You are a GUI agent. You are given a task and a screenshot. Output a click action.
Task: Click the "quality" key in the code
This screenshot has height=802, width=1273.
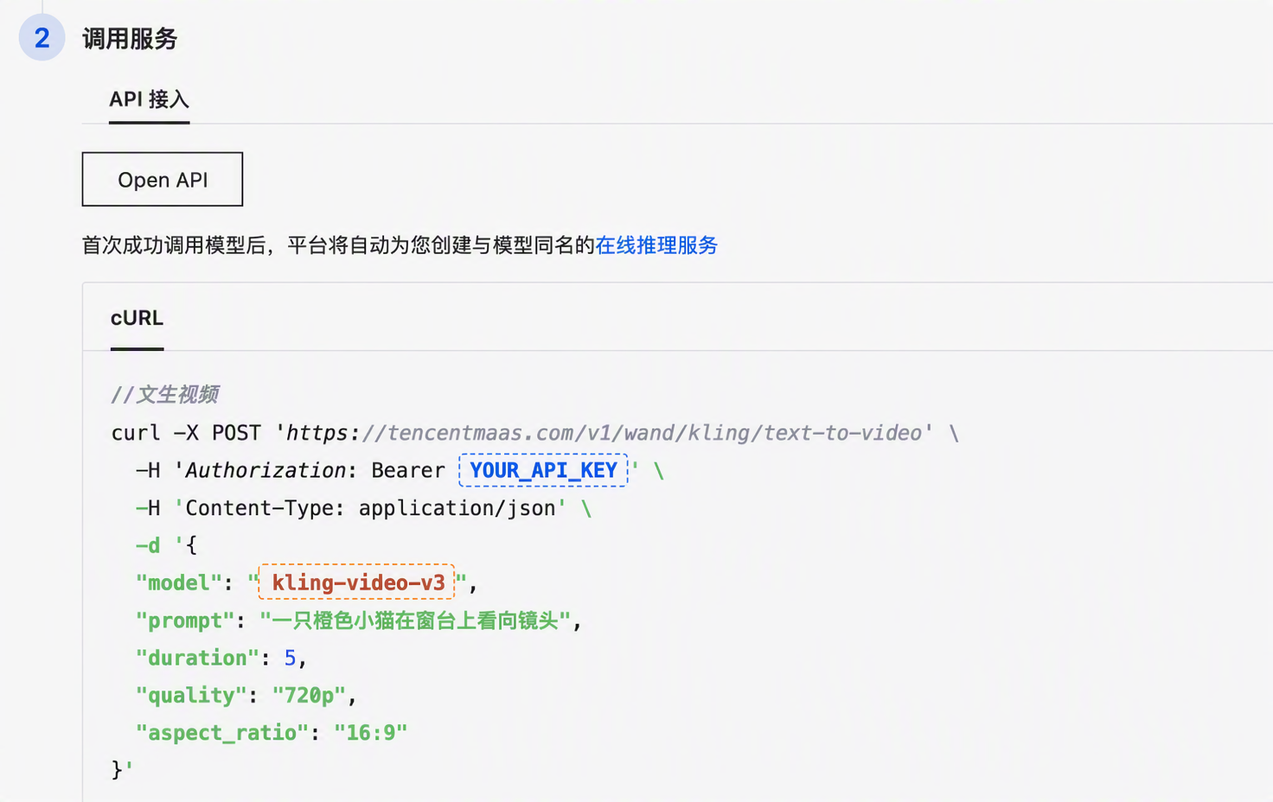(191, 696)
